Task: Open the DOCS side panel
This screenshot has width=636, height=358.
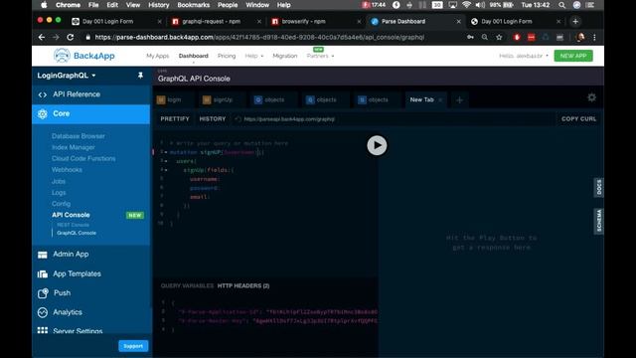Action: 599,188
